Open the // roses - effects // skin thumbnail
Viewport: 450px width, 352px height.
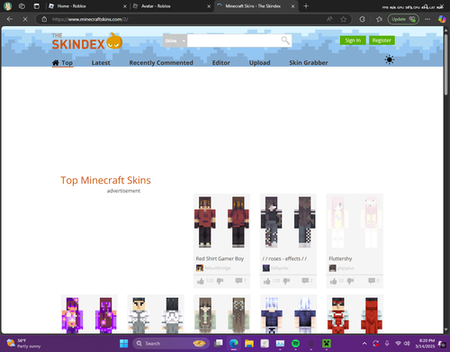click(x=288, y=222)
